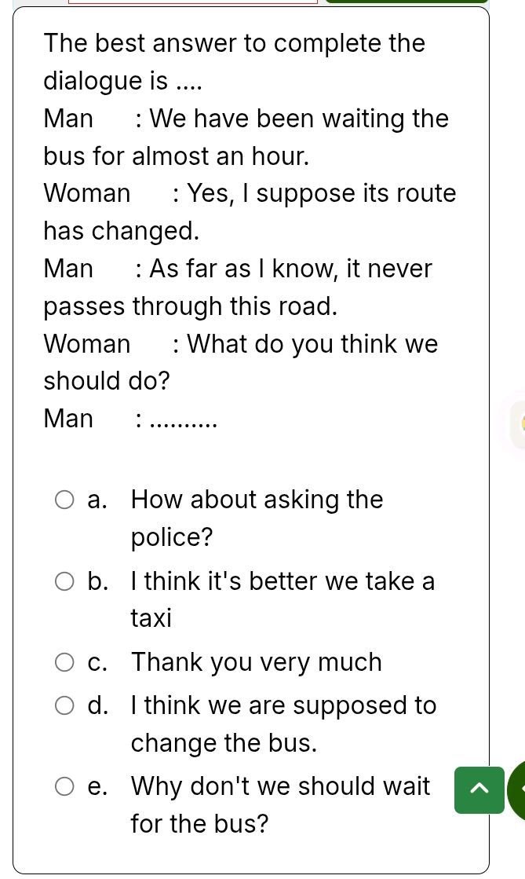This screenshot has height=879, width=525.
Task: Click the blank dotted line after last "Man :"
Action: click(184, 419)
